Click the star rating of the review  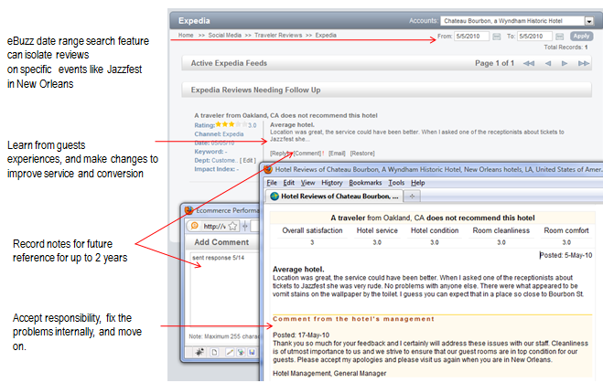click(232, 124)
